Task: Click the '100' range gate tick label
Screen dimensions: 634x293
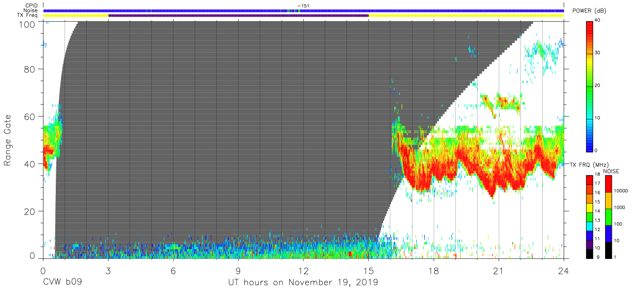Action: pos(27,24)
